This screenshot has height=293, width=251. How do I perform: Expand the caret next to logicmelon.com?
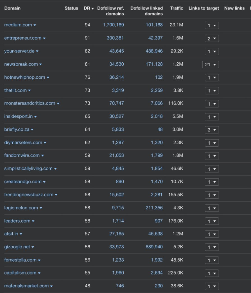click(41, 208)
